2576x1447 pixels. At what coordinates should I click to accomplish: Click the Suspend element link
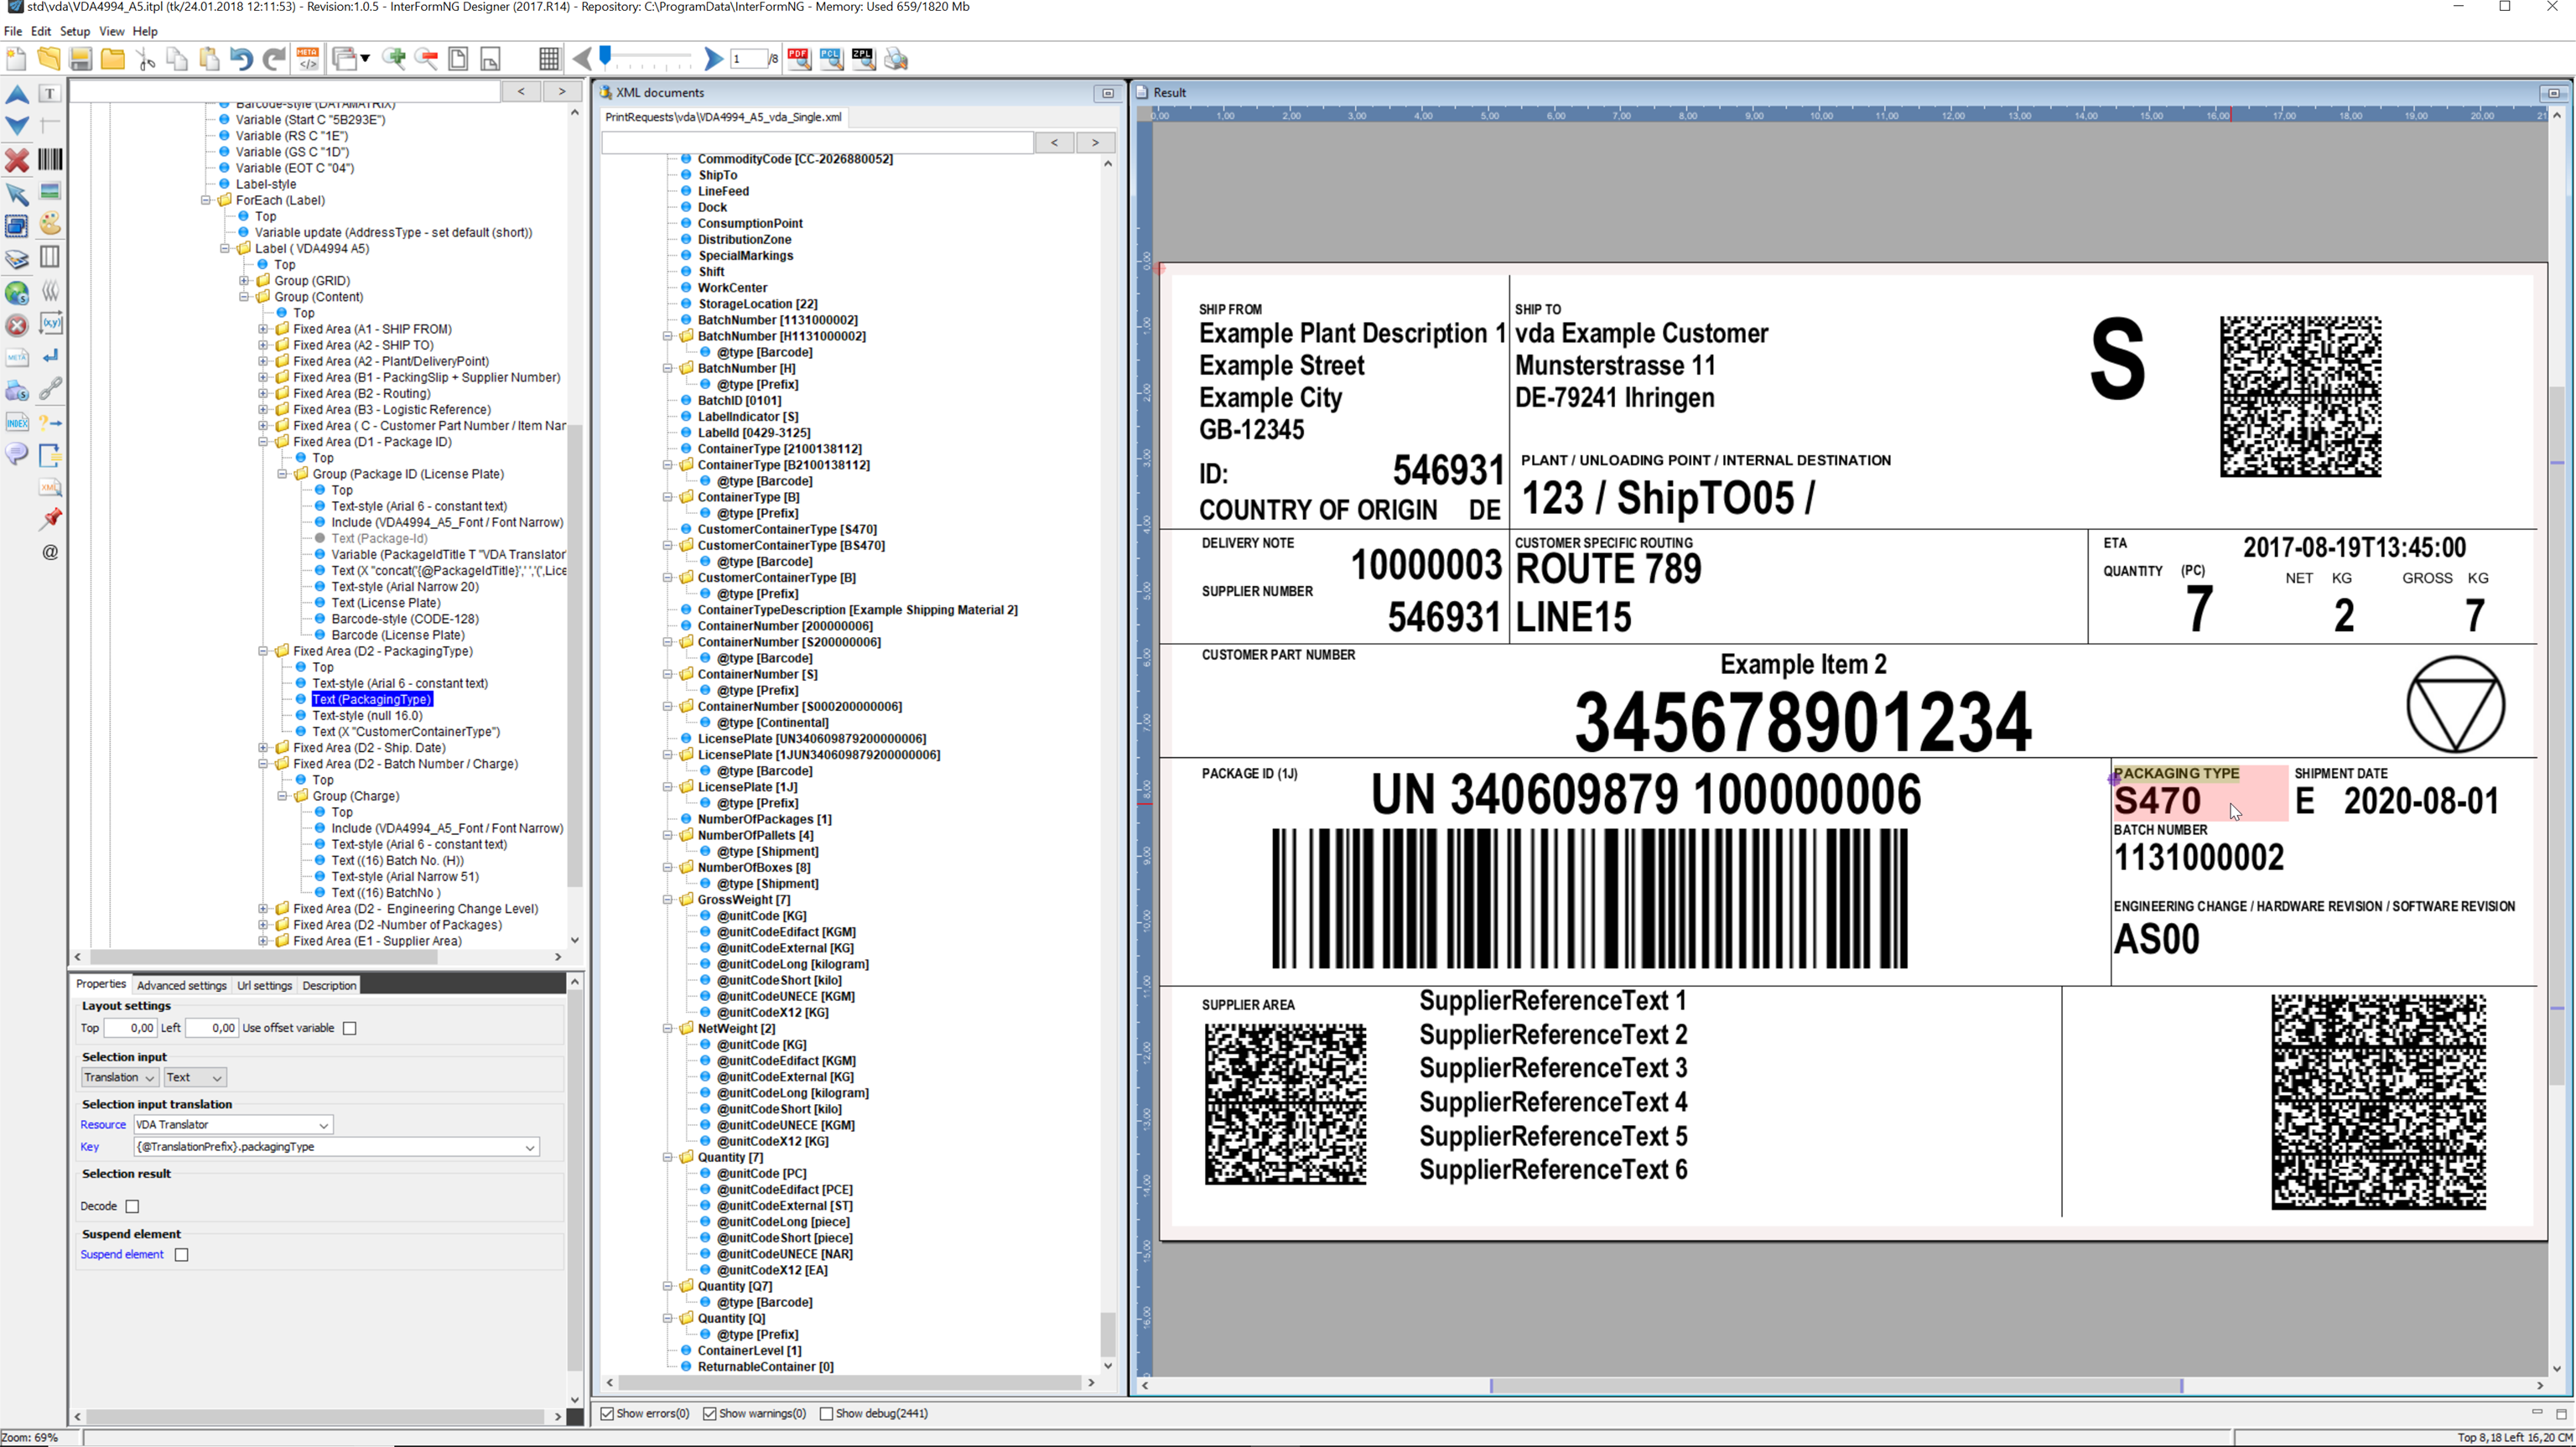(121, 1254)
